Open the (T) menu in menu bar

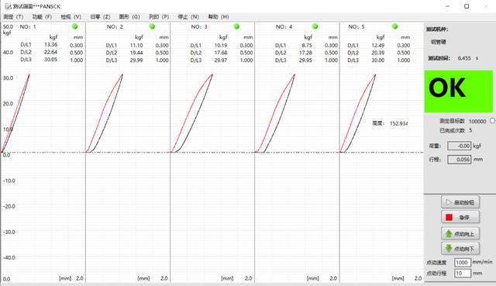(13, 17)
